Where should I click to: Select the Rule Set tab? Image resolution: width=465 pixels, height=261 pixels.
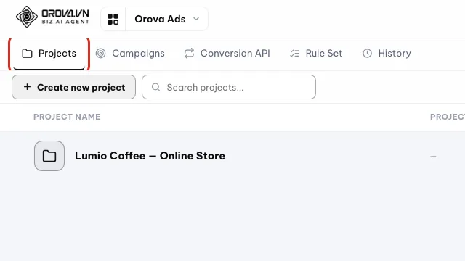tap(316, 54)
